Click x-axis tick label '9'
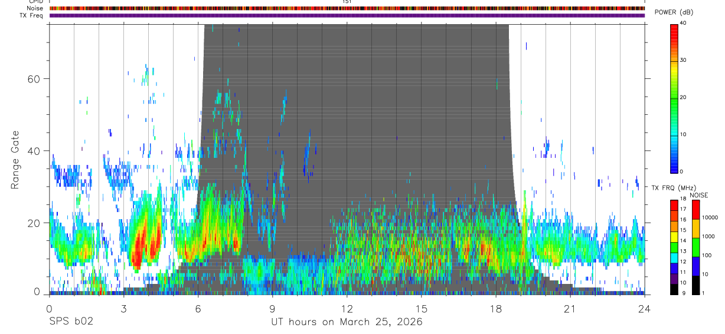725x334 pixels. click(272, 308)
